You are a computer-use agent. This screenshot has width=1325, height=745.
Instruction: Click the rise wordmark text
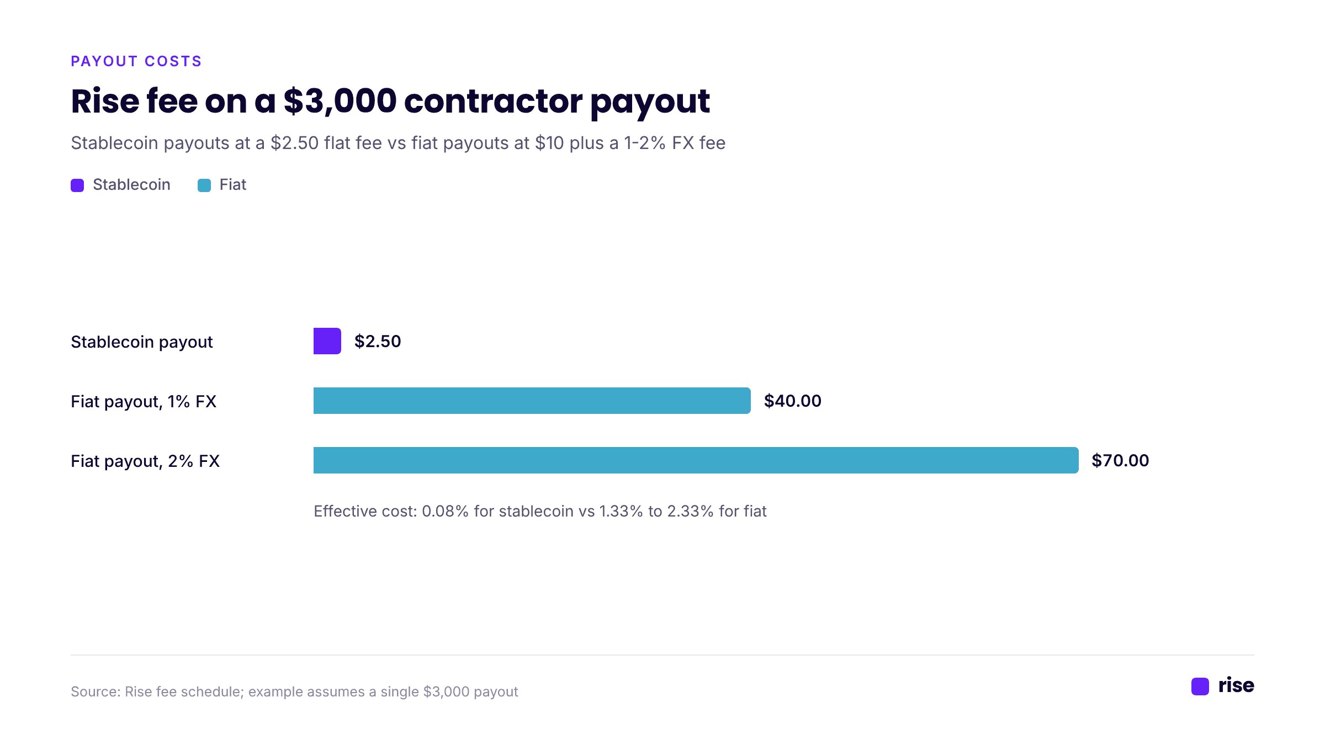tap(1236, 685)
